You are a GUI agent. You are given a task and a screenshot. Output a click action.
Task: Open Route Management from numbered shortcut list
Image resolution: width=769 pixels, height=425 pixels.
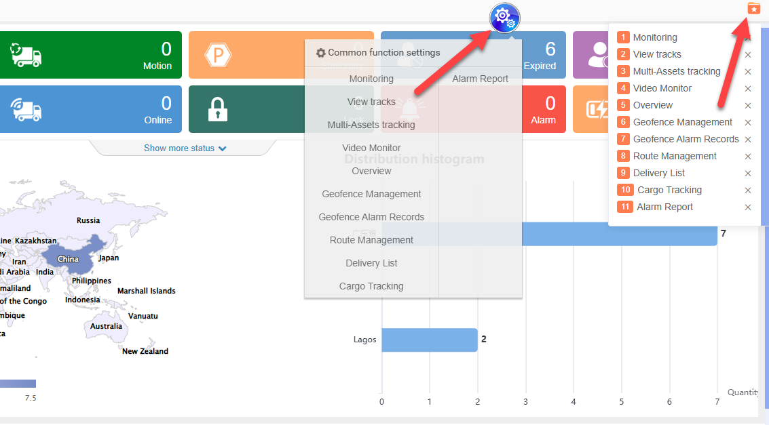pyautogui.click(x=674, y=156)
